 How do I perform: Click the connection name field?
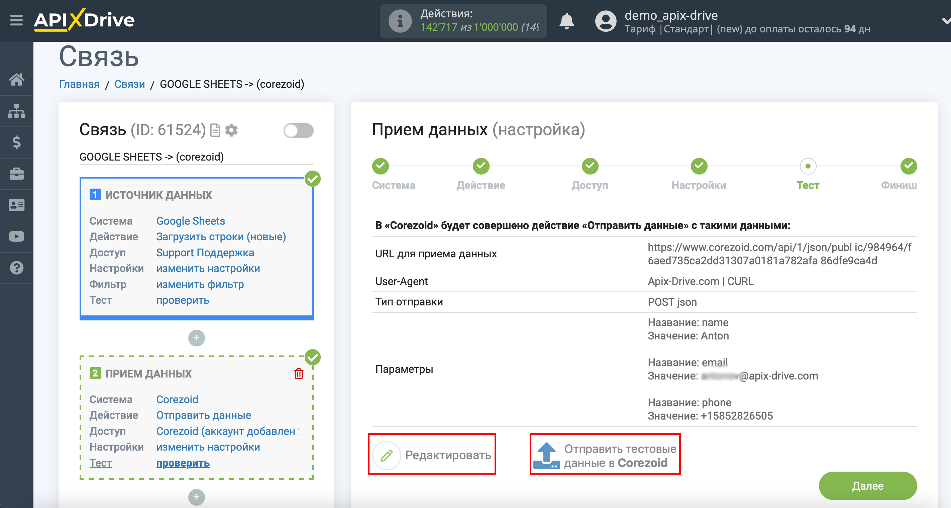pyautogui.click(x=196, y=157)
